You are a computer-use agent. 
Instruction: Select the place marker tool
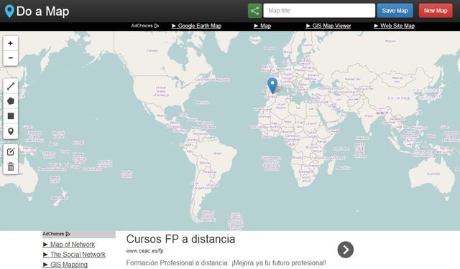[x=11, y=131]
